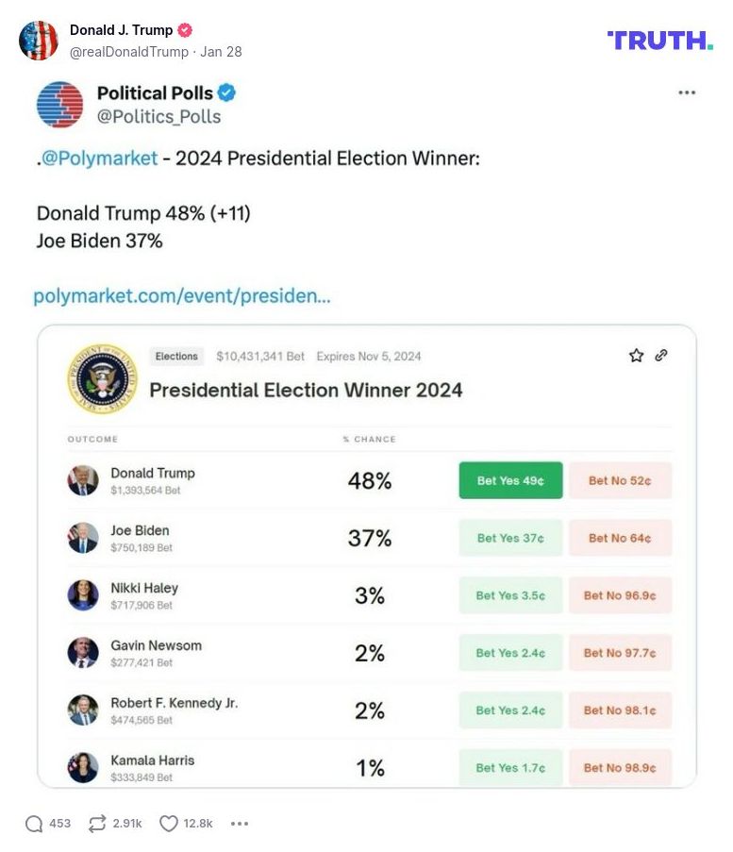Click the @Polymarket mention in the post text

[x=96, y=158]
